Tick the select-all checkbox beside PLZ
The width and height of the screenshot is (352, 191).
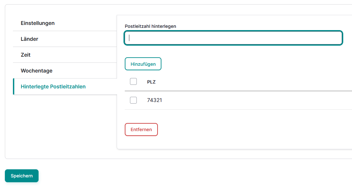pyautogui.click(x=133, y=82)
